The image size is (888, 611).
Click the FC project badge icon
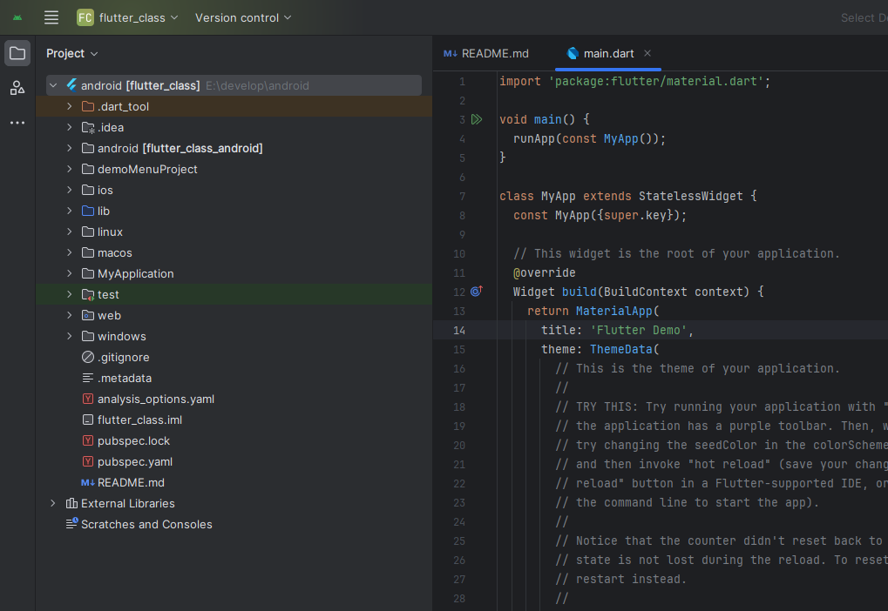[x=85, y=17]
